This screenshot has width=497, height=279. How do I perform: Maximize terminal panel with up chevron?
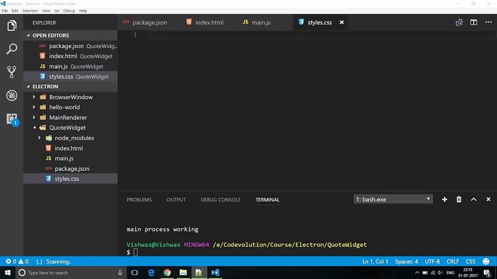tap(473, 200)
